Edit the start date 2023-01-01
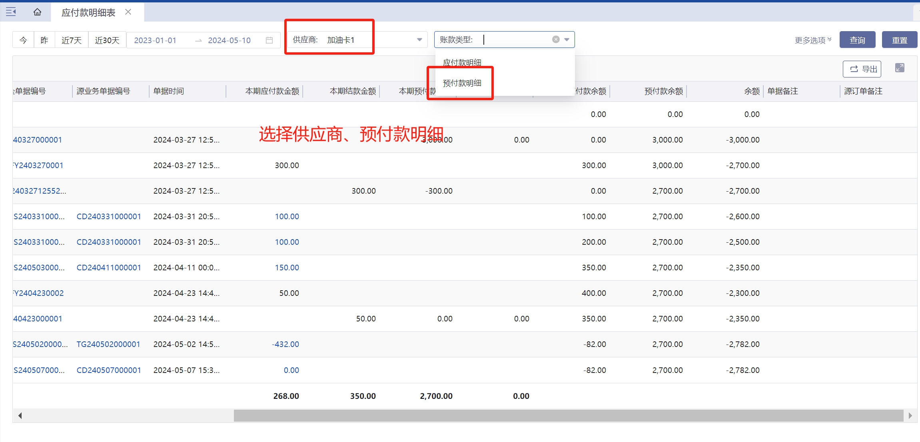The width and height of the screenshot is (920, 442). [x=155, y=40]
